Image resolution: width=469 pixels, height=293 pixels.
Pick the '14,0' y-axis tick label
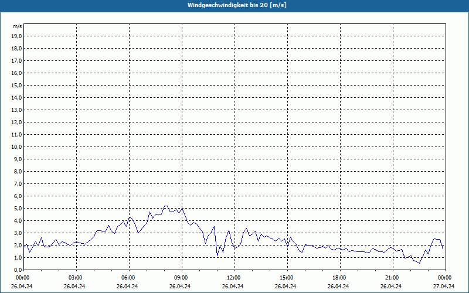tap(16, 97)
